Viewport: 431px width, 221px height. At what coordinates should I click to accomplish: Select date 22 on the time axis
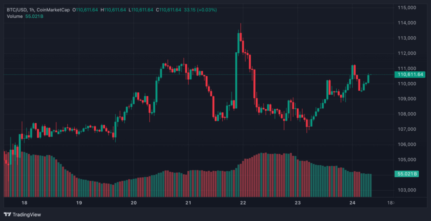tap(243, 203)
